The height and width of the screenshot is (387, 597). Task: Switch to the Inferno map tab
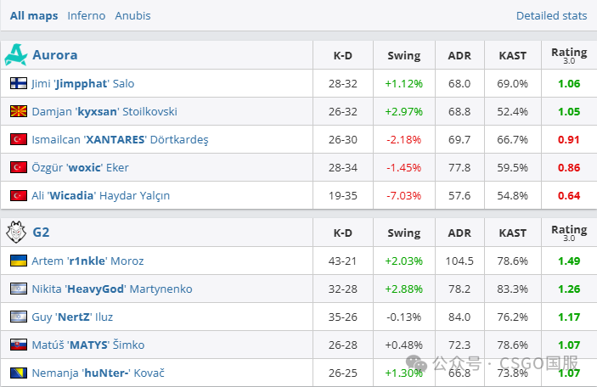tap(87, 15)
